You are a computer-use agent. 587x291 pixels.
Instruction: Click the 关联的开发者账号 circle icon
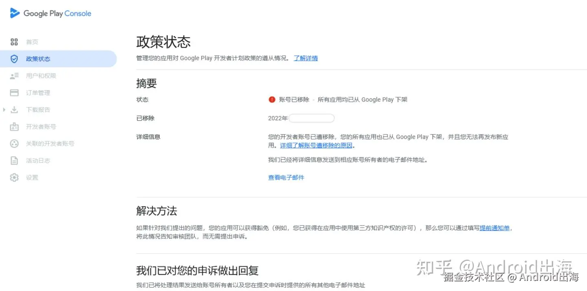point(14,144)
